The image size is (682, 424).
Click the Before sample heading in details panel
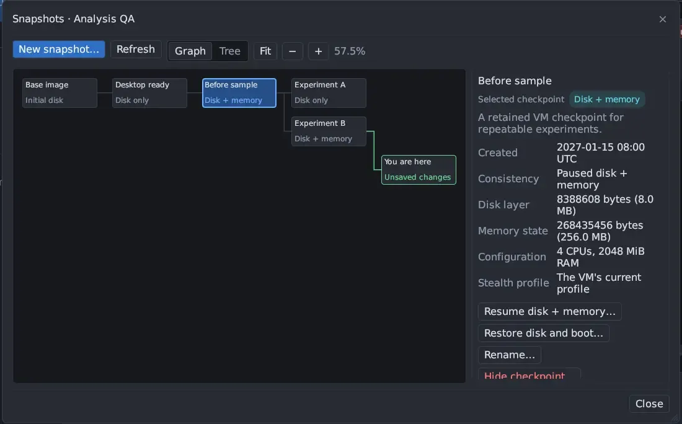[x=515, y=81]
